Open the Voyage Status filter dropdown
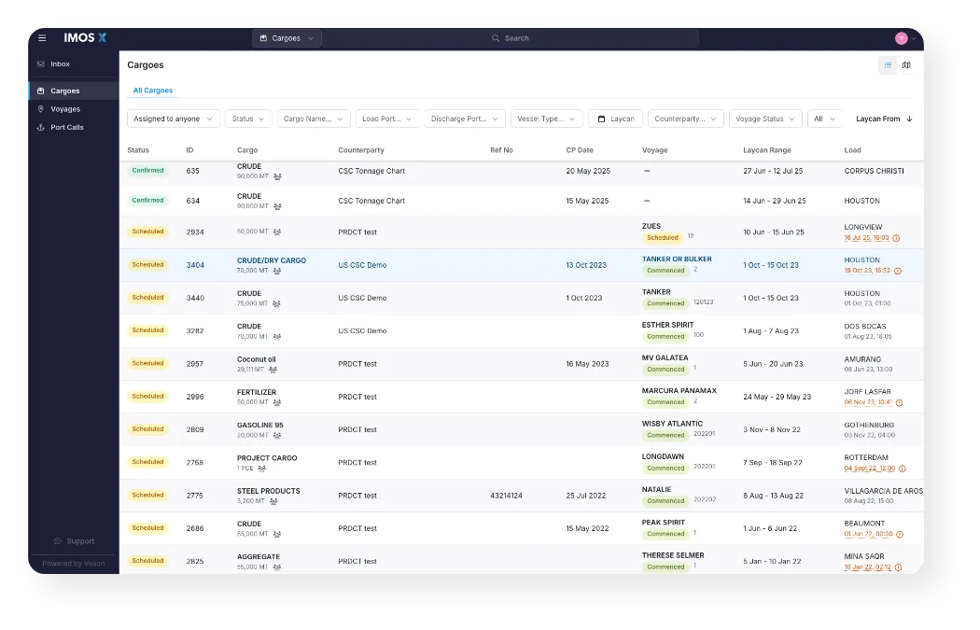The width and height of the screenshot is (980, 630). 765,119
